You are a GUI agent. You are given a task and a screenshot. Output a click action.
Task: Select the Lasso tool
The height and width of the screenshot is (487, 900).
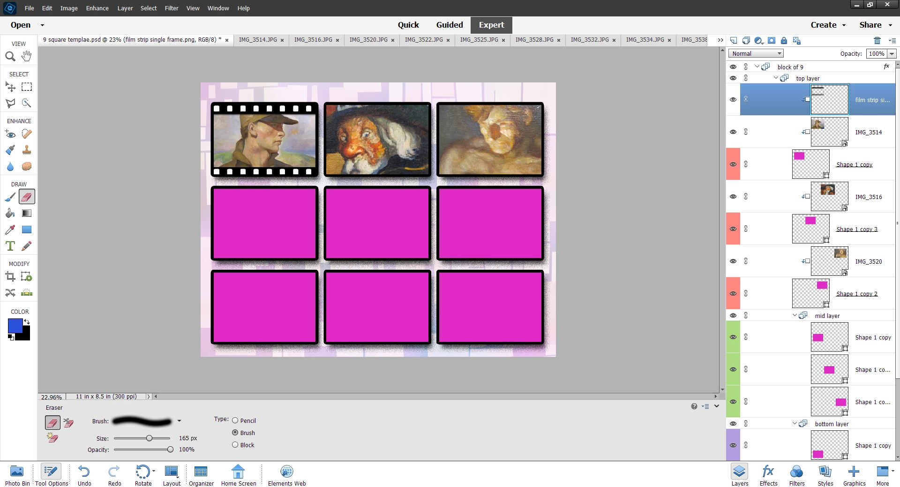click(10, 103)
